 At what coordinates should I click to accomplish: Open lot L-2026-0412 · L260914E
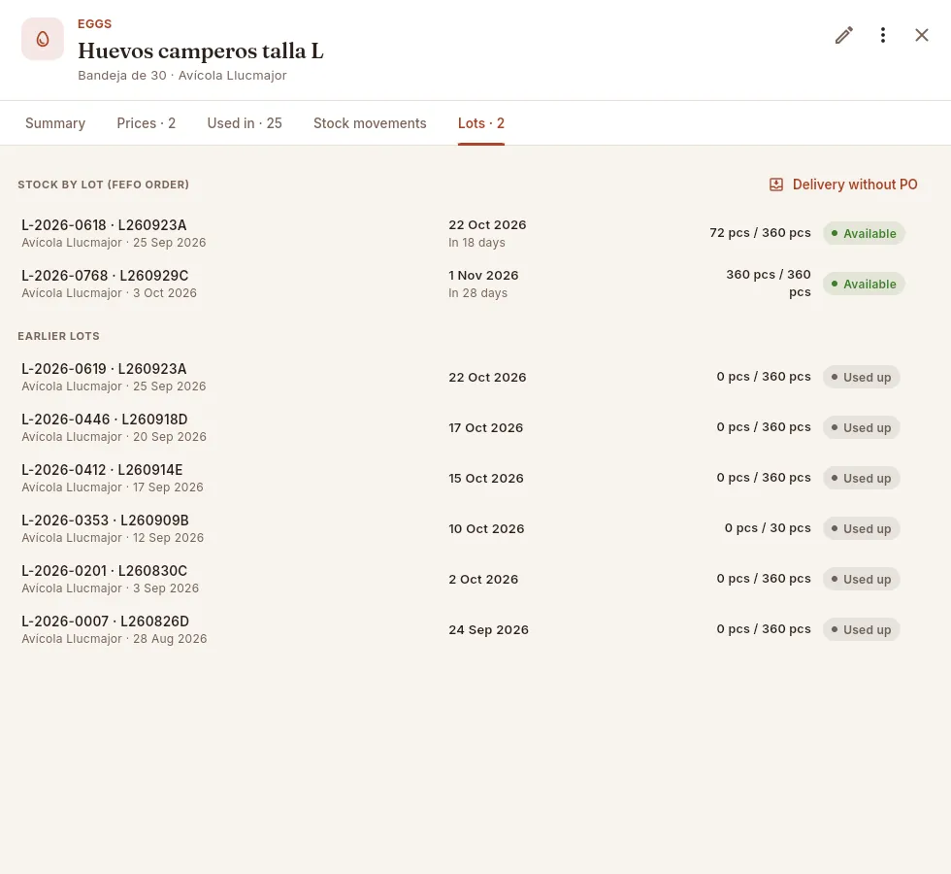click(x=466, y=478)
